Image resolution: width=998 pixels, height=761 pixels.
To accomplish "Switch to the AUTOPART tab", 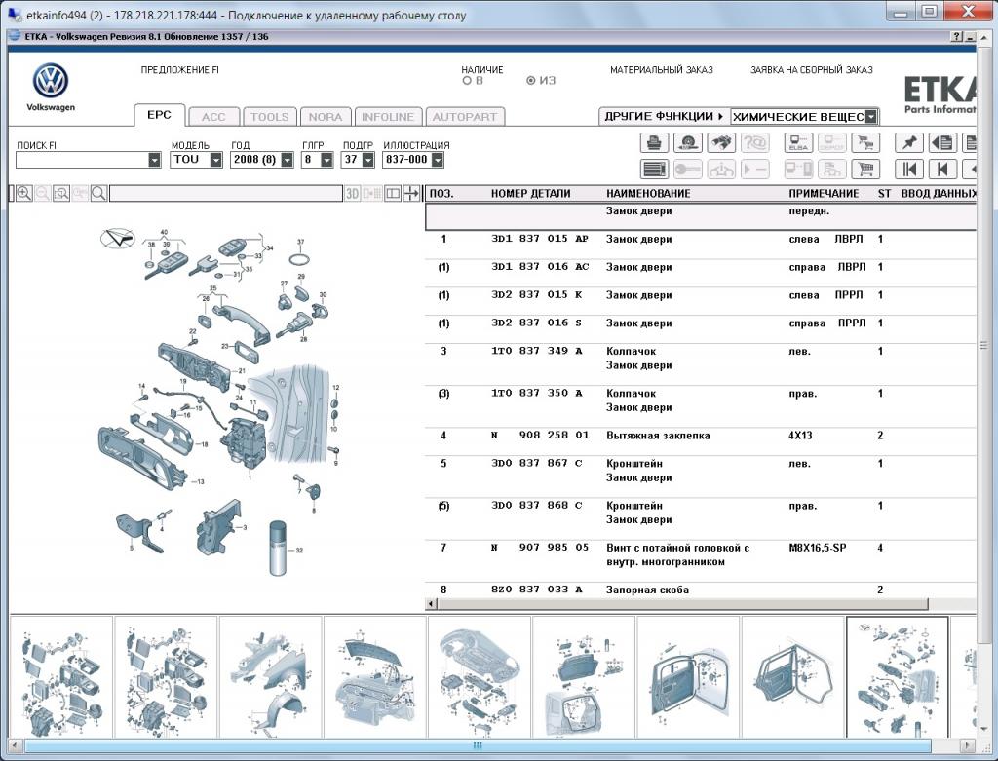I will 465,117.
